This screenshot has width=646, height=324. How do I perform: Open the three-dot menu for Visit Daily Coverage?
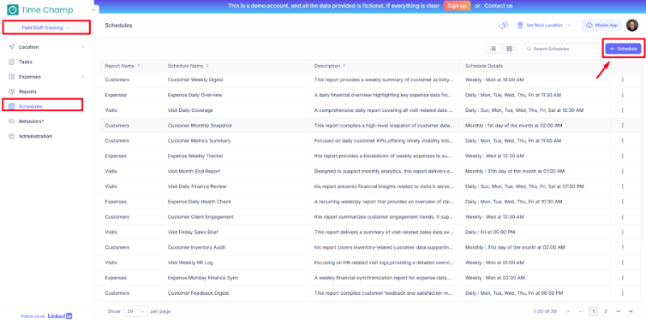pyautogui.click(x=622, y=110)
